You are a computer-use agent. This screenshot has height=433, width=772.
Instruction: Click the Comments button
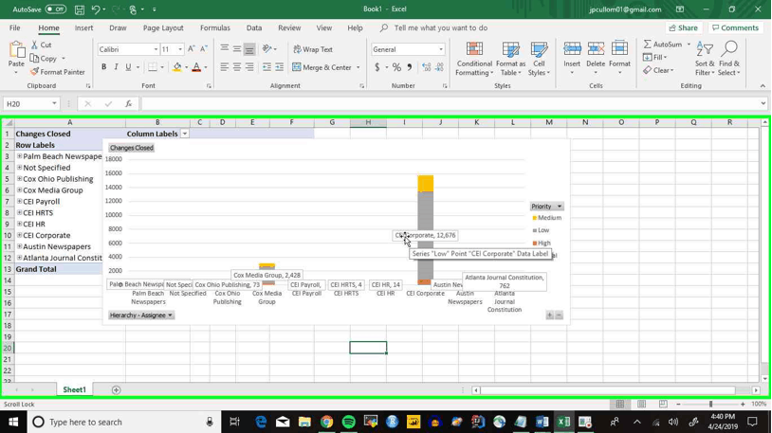(x=736, y=28)
